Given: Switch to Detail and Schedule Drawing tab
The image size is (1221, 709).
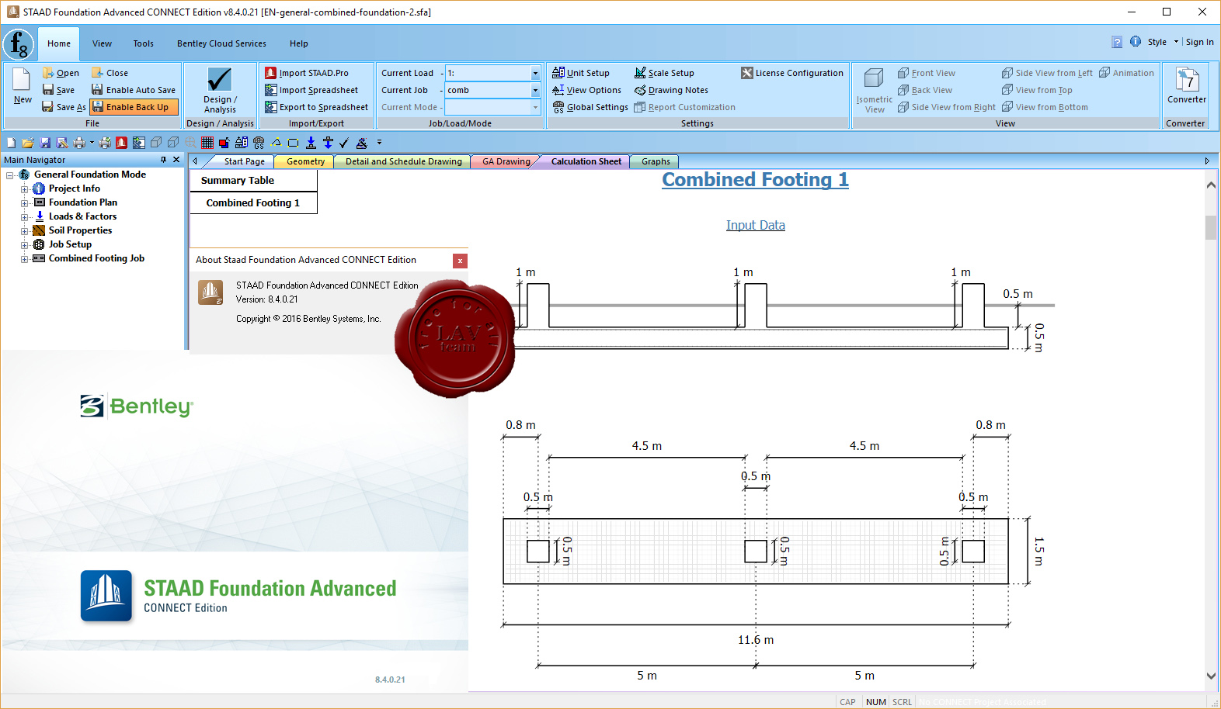Looking at the screenshot, I should 403,161.
